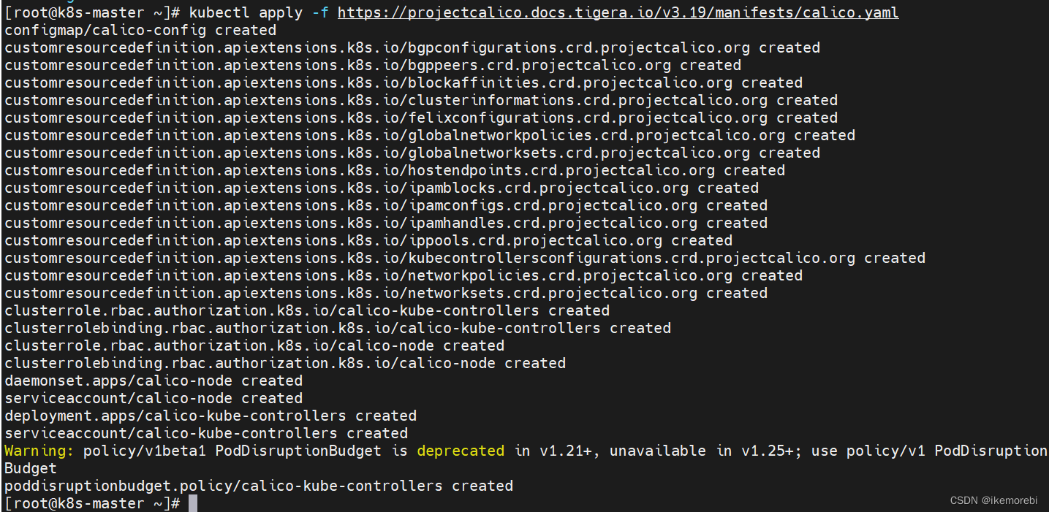Viewport: 1049px width, 512px height.
Task: Select the clusterrolebinding calico-node created line
Action: pos(285,363)
